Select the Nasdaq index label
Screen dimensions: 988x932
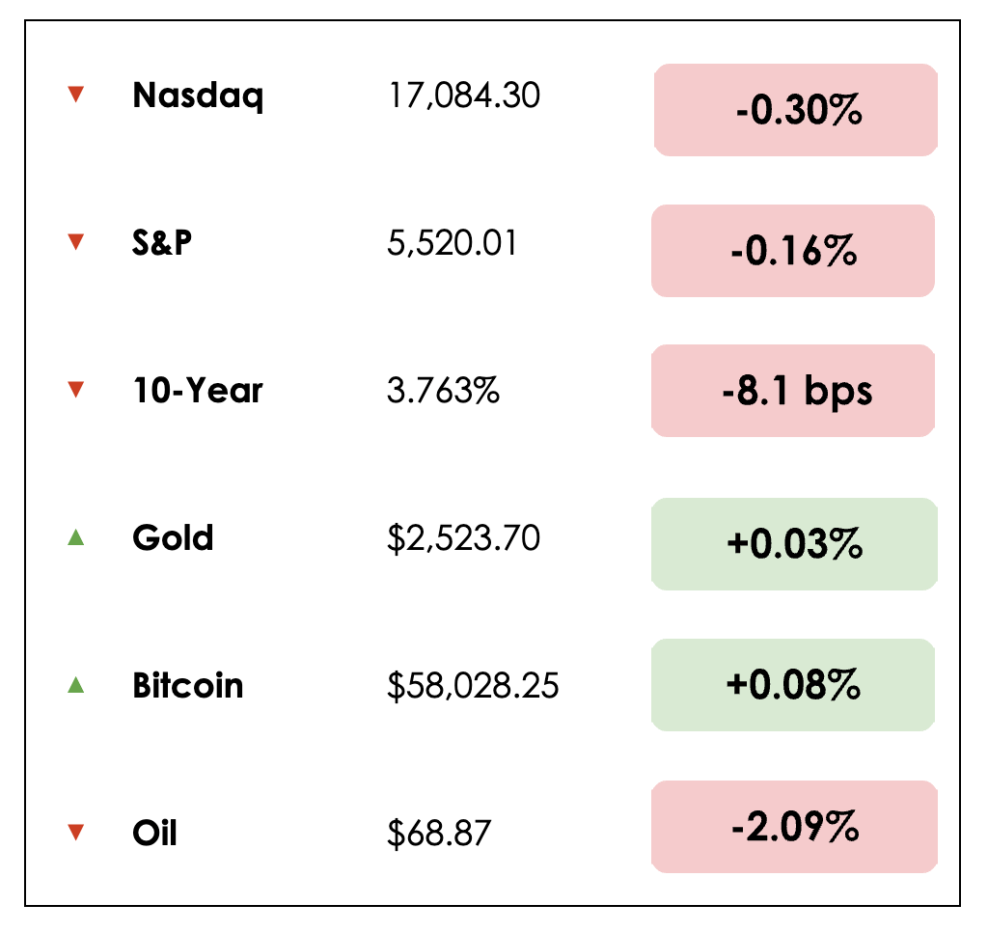pyautogui.click(x=198, y=96)
